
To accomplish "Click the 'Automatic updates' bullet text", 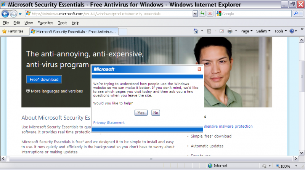I will coord(207,146).
